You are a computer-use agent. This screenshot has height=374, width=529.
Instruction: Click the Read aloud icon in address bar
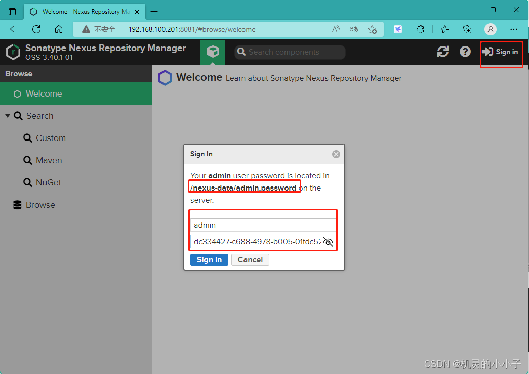coord(336,29)
